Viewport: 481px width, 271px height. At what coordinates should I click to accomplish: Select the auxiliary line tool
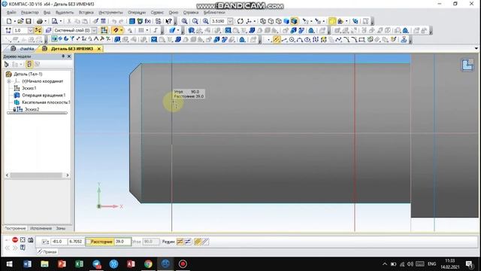pyautogui.click(x=277, y=40)
